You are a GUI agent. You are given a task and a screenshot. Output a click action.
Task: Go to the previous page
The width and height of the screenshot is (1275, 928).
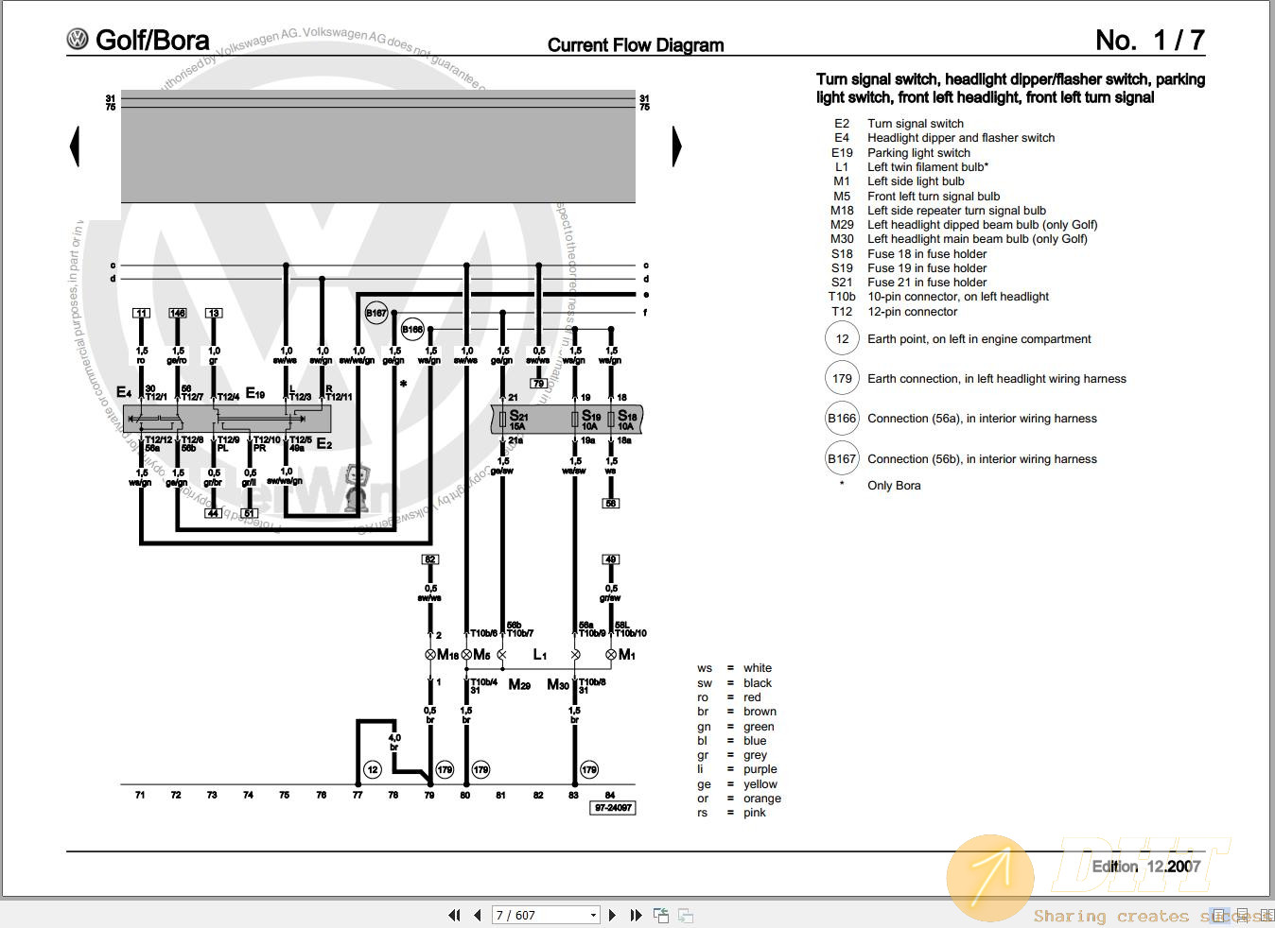click(478, 915)
